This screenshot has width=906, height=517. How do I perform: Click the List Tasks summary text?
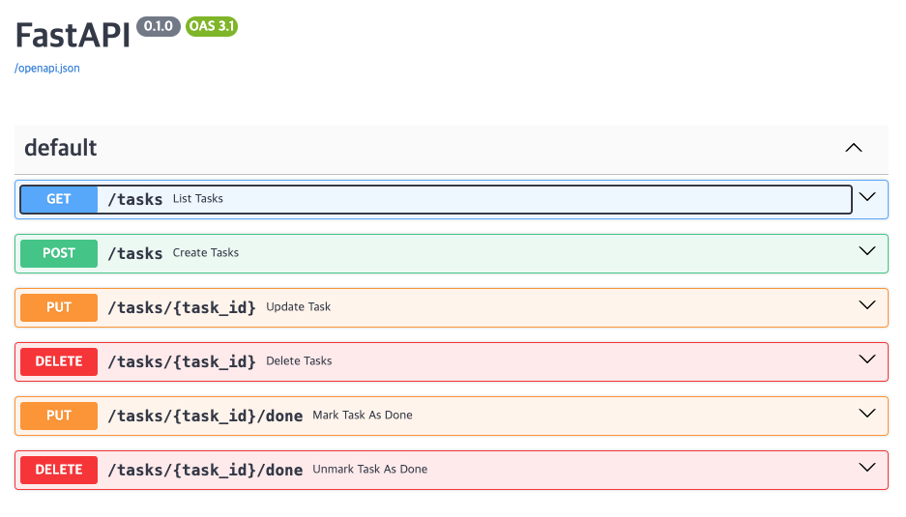click(x=197, y=199)
